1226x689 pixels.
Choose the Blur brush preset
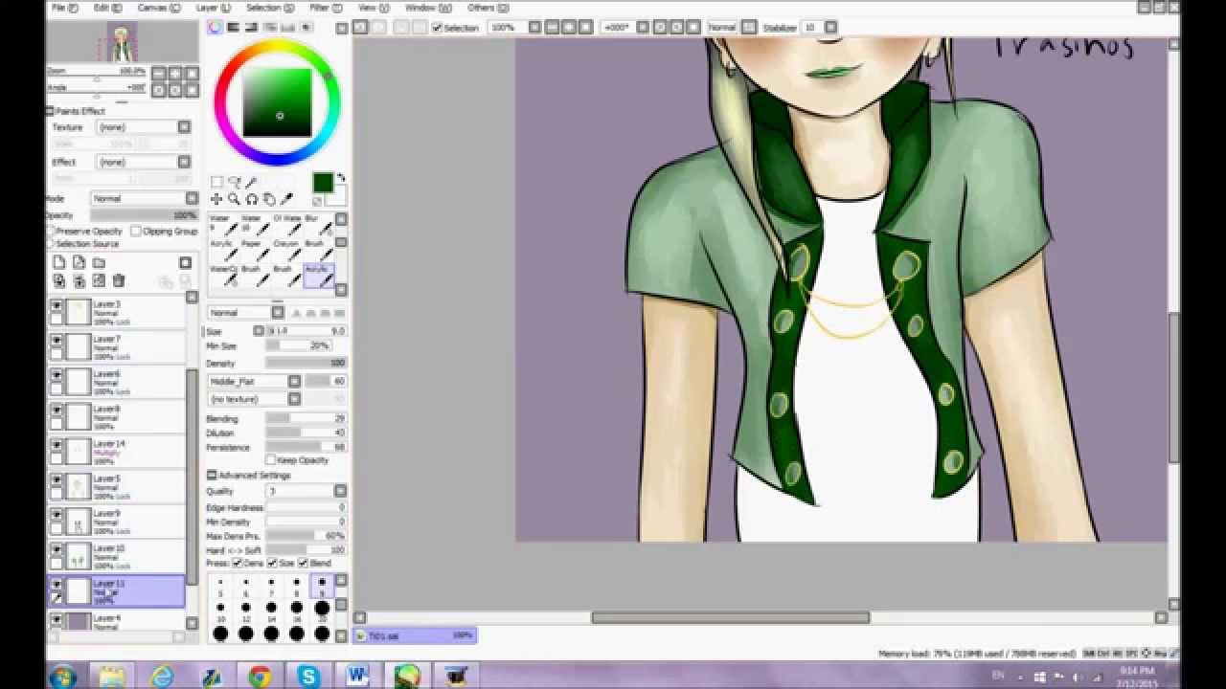pos(319,225)
